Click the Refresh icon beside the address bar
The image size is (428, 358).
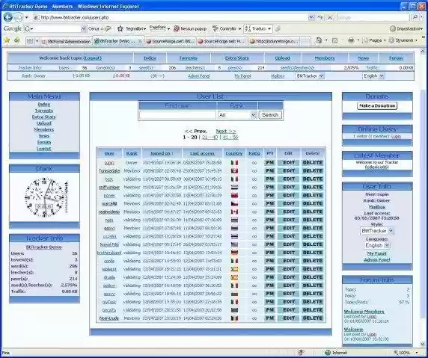pyautogui.click(x=320, y=17)
